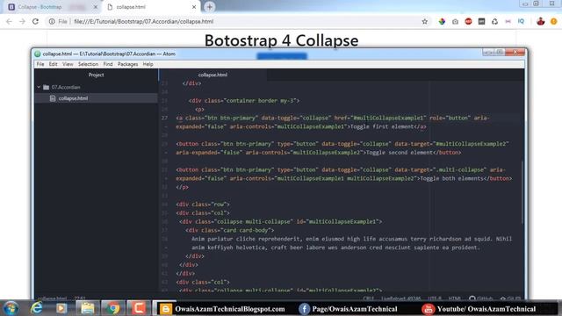This screenshot has width=562, height=316.
Task: Open Atom's View menu
Action: (x=68, y=64)
